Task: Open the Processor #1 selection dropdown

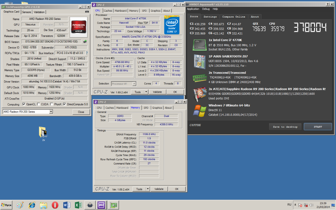Action: [x=134, y=84]
